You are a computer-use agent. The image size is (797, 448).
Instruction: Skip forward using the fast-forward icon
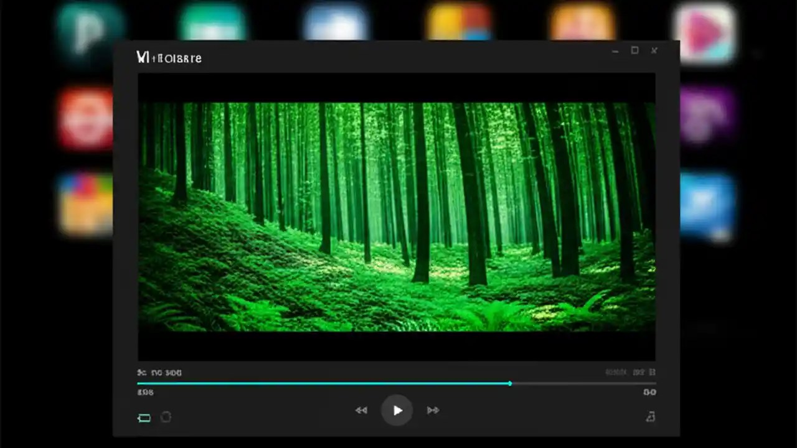433,410
